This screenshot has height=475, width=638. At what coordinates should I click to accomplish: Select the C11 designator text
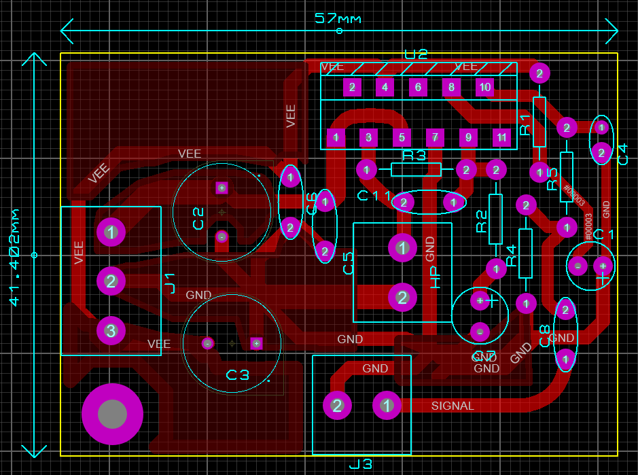374,196
